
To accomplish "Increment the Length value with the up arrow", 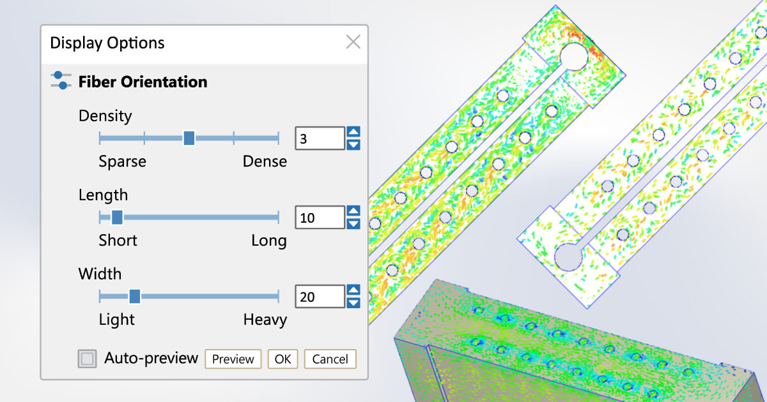I will (353, 211).
